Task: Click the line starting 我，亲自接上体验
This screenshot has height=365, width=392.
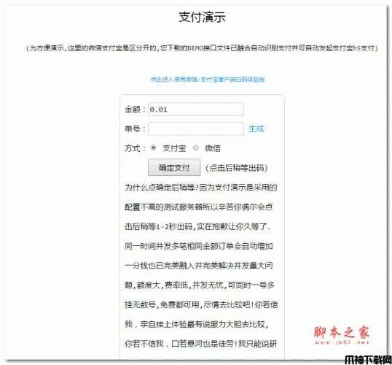Action: coord(197,324)
